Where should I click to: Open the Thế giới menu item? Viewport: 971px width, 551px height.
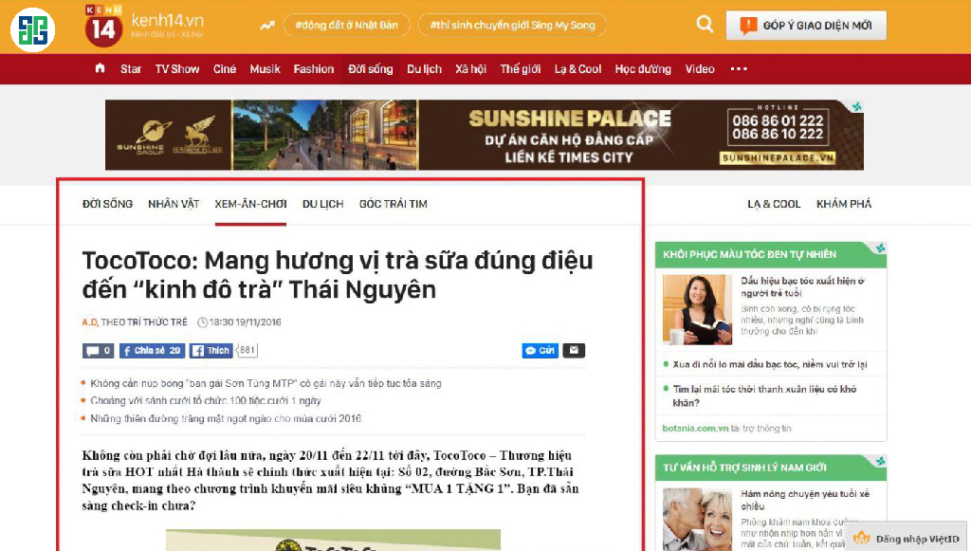[521, 68]
